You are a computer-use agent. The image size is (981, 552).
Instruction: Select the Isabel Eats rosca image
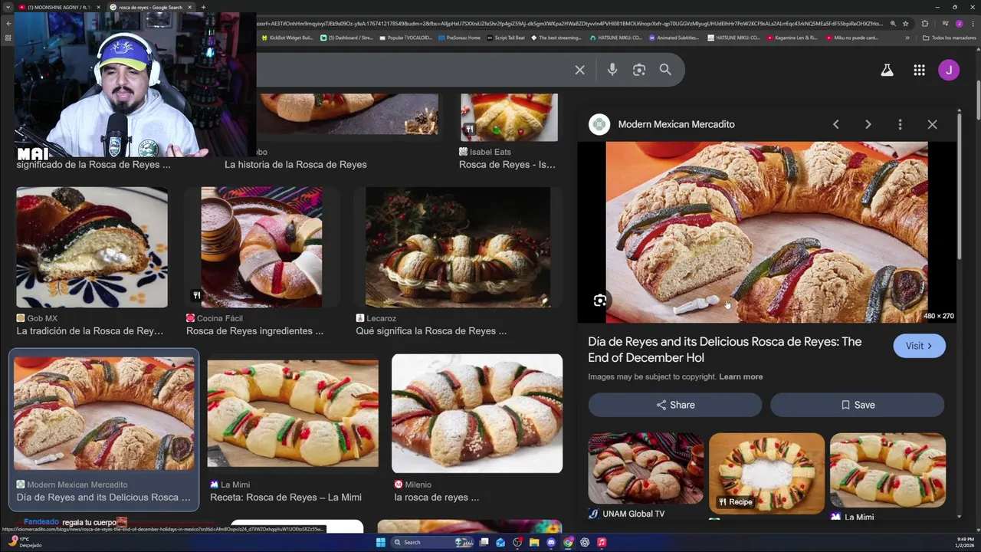pos(509,117)
